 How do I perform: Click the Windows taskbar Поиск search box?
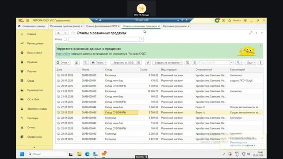tap(47, 154)
